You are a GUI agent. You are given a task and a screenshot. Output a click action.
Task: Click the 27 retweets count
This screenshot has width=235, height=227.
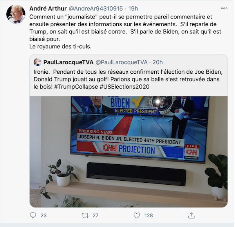96,216
